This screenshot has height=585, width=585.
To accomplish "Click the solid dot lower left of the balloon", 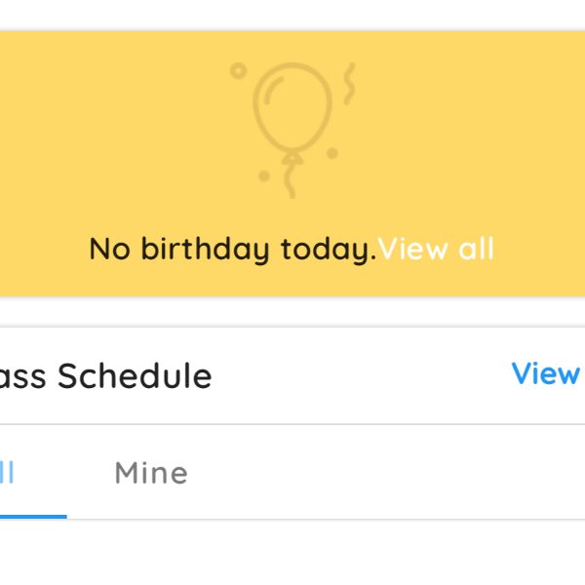I will click(264, 175).
